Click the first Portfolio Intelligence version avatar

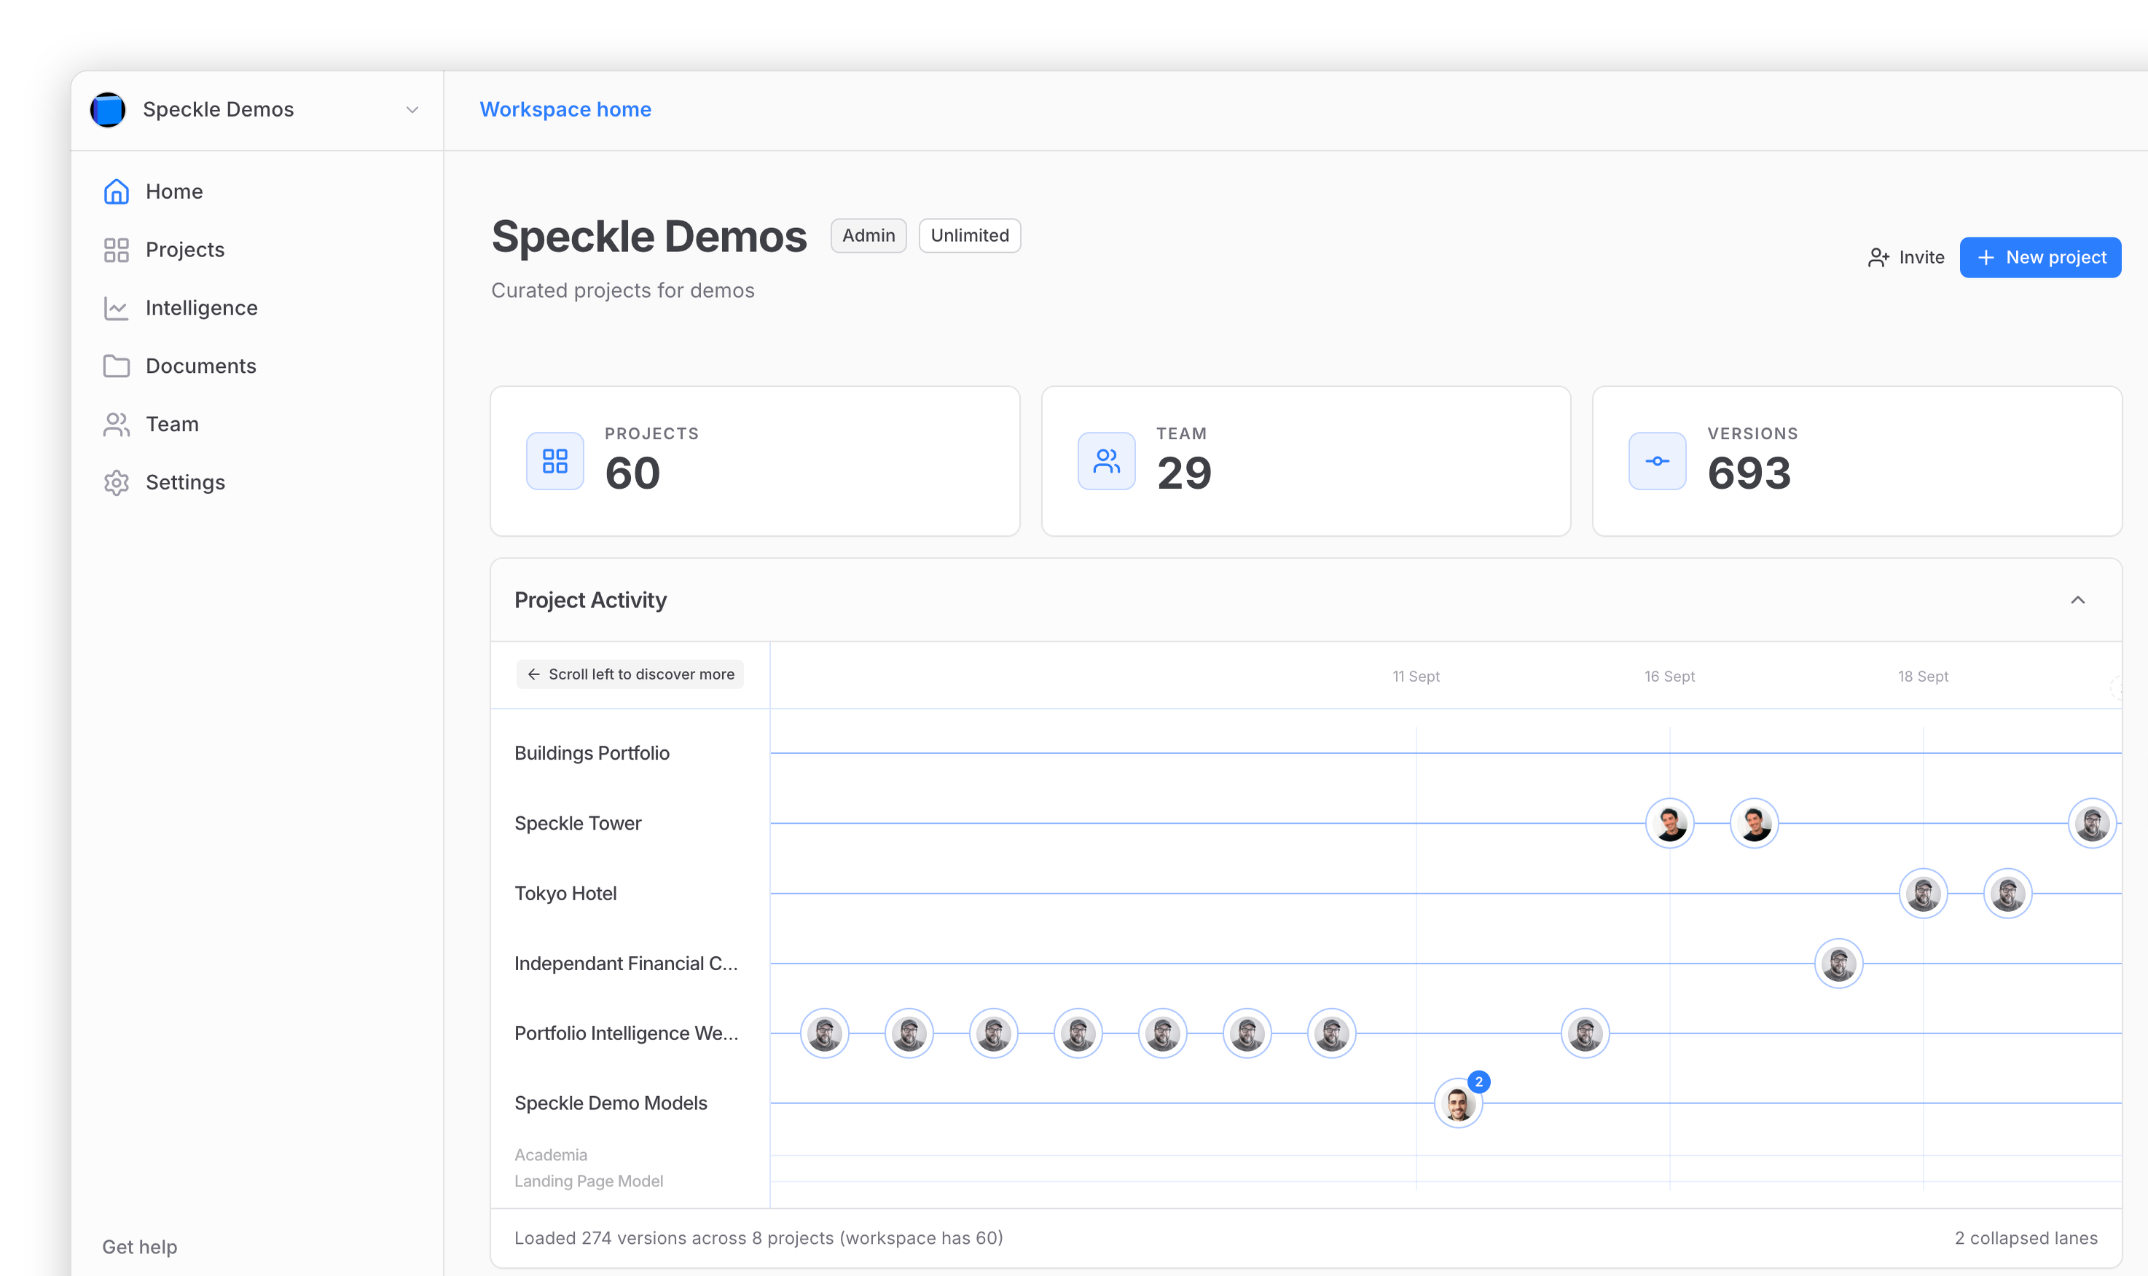824,1033
